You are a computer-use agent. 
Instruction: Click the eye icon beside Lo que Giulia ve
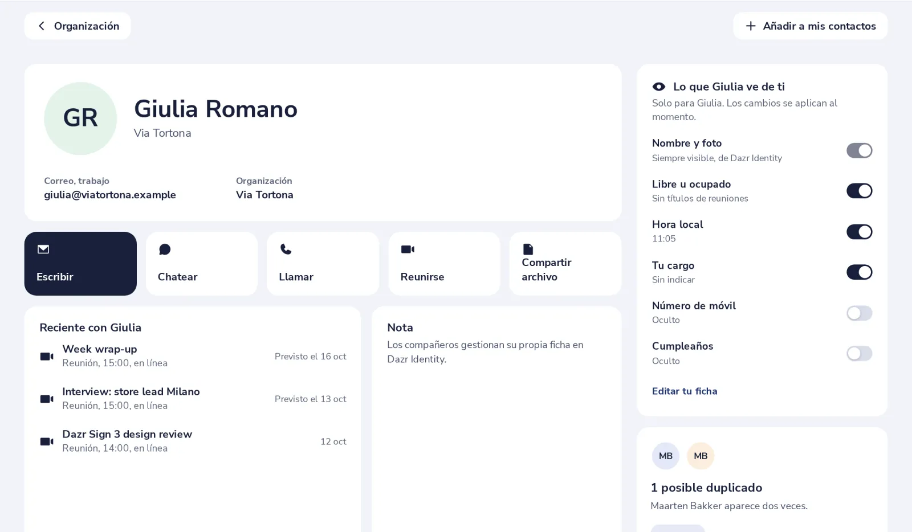(x=659, y=87)
